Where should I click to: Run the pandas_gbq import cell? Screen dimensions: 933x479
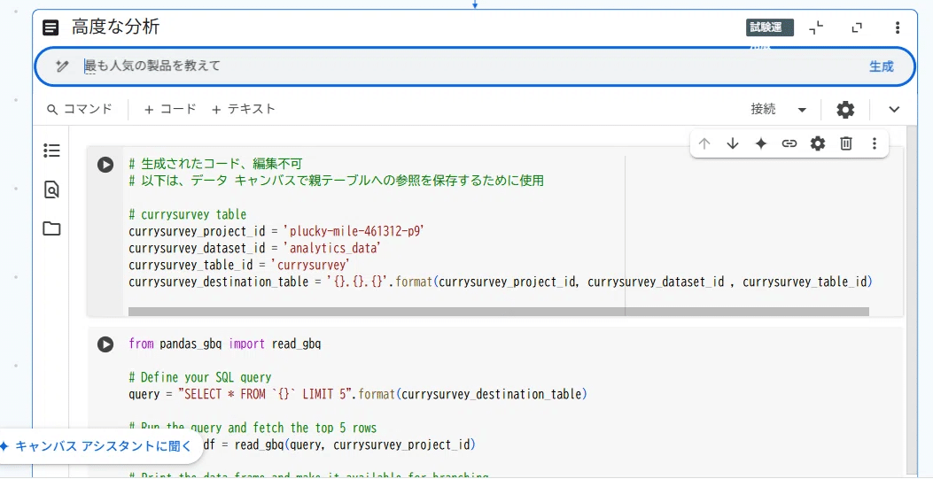105,344
